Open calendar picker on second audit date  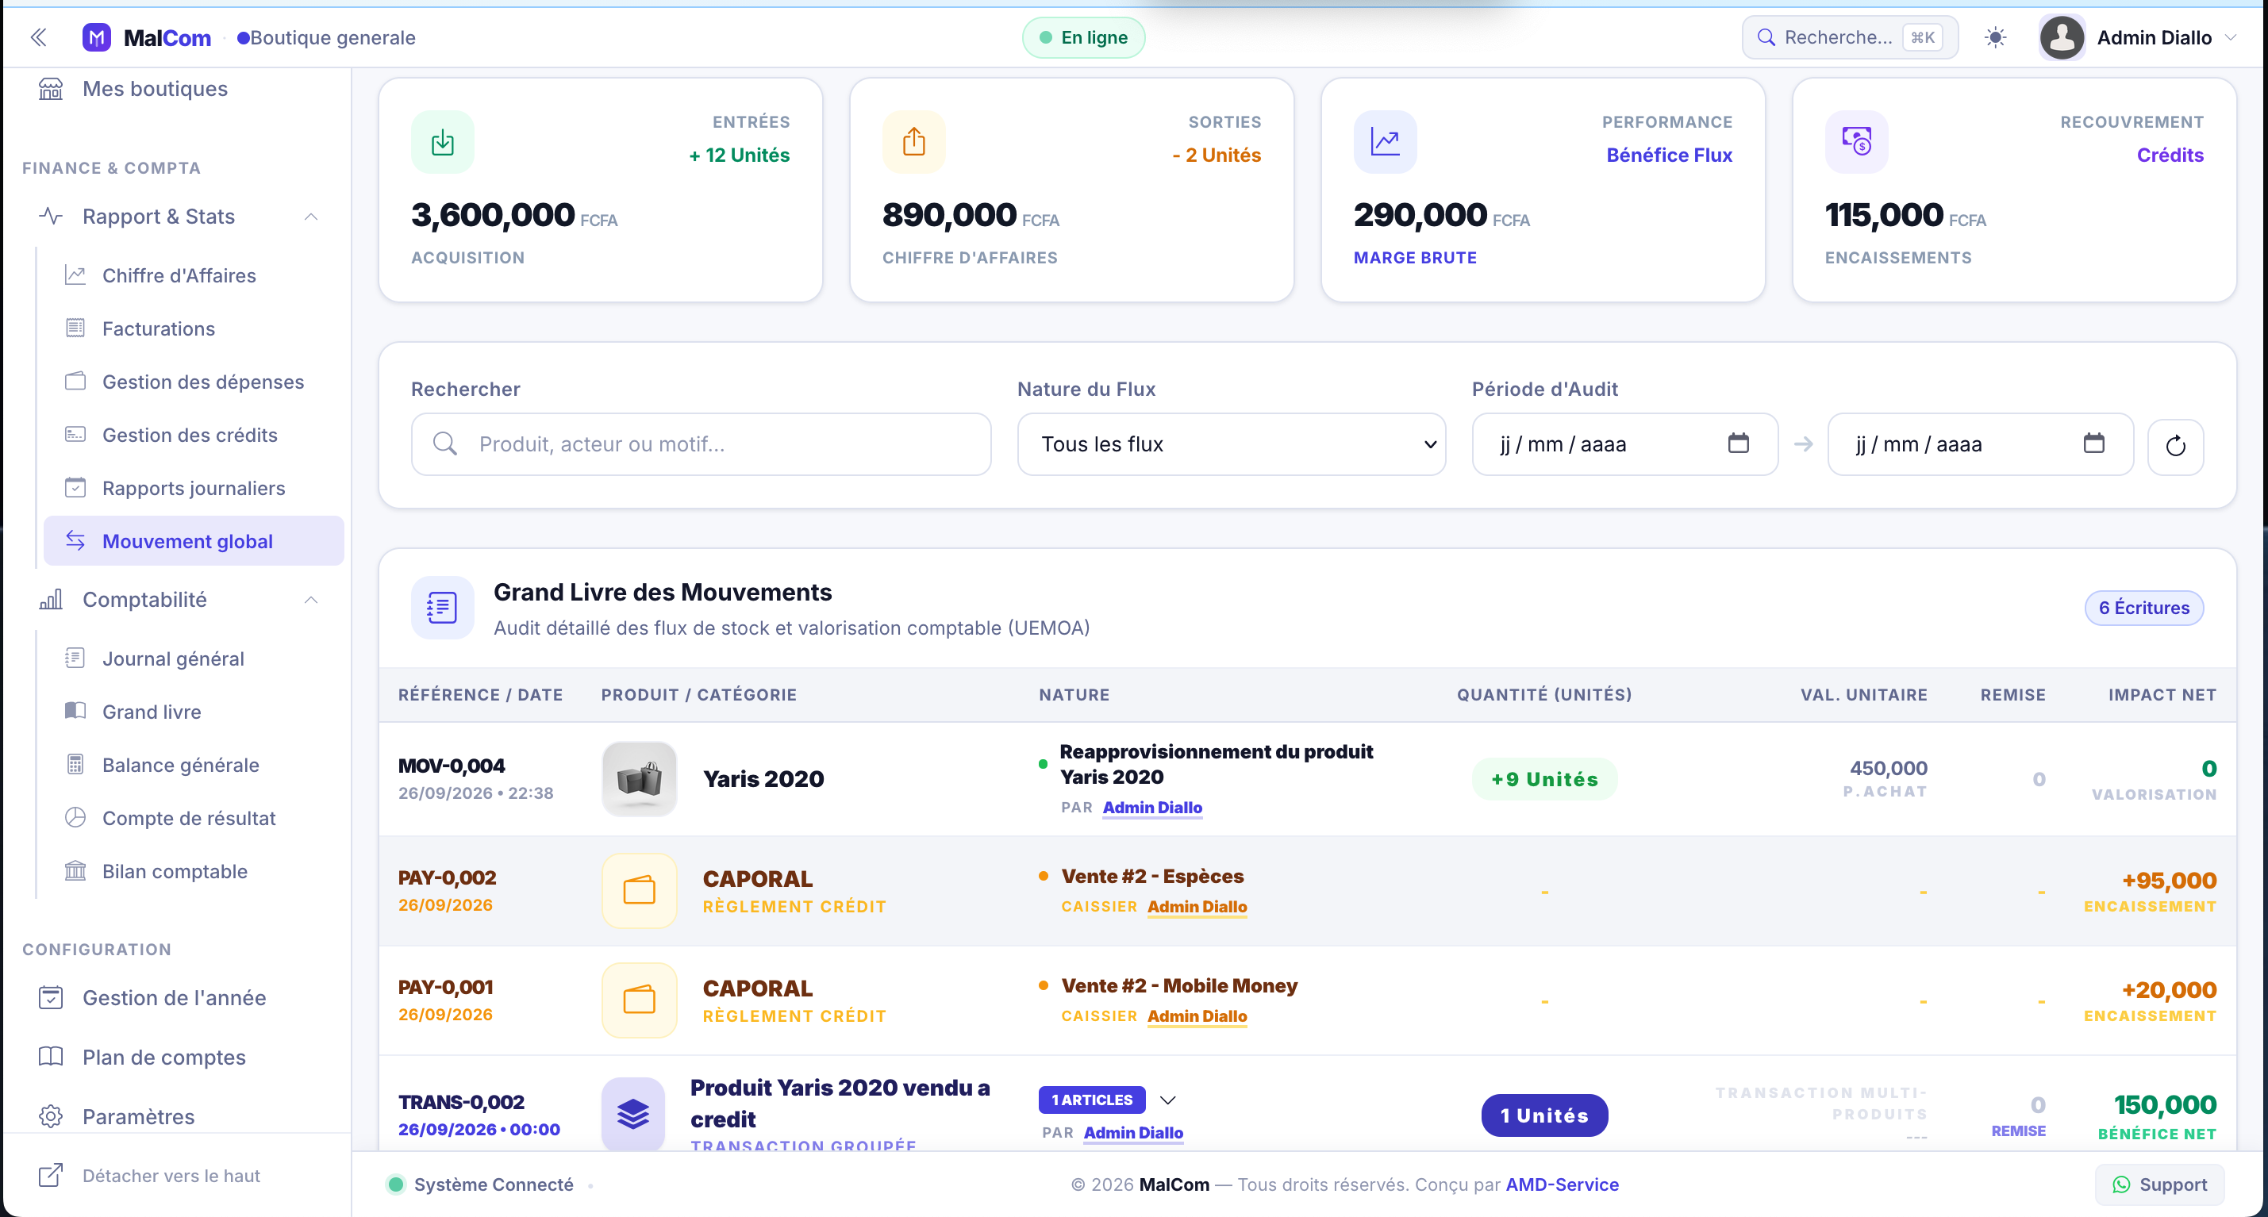[2093, 443]
